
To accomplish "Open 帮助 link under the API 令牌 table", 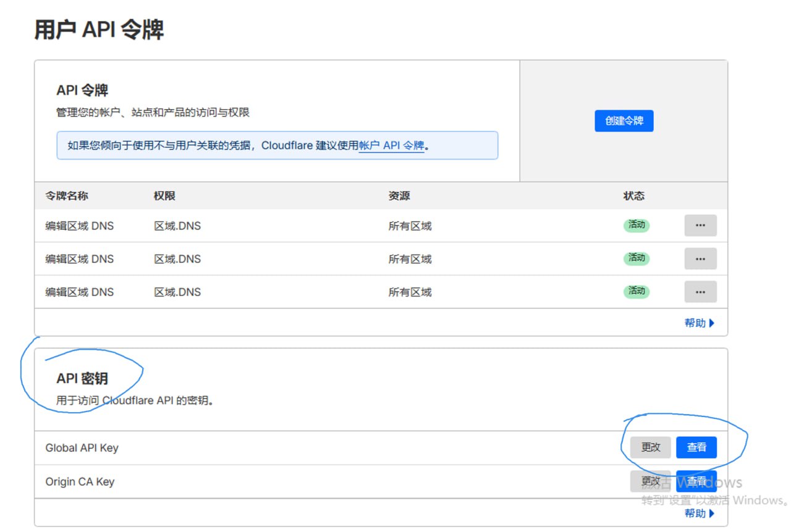I will (x=700, y=323).
